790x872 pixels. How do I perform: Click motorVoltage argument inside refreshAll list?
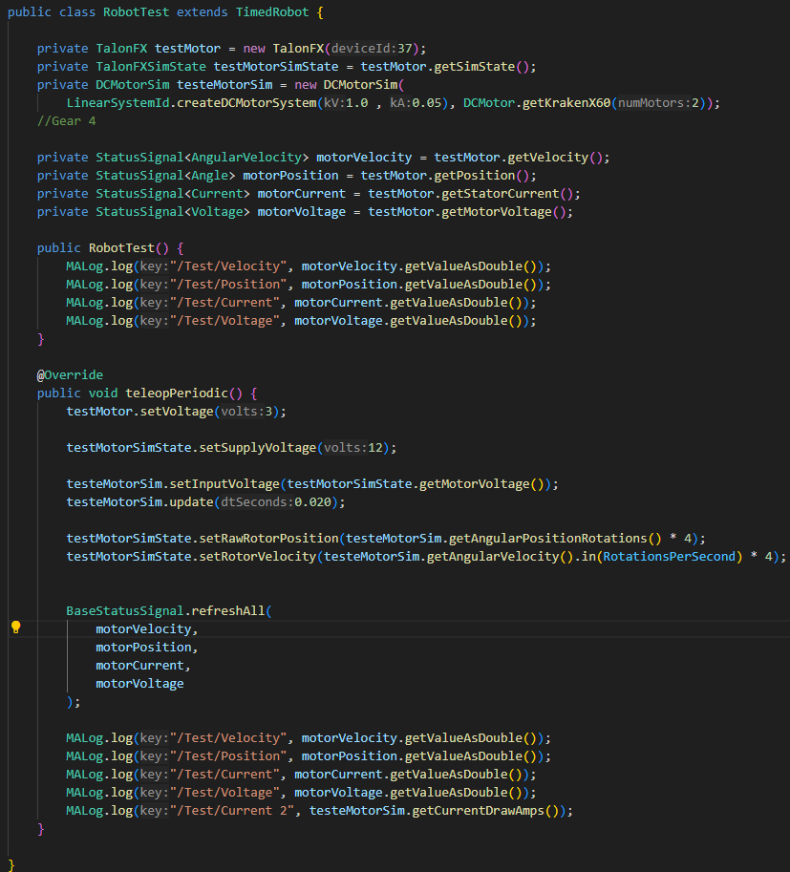pyautogui.click(x=139, y=684)
